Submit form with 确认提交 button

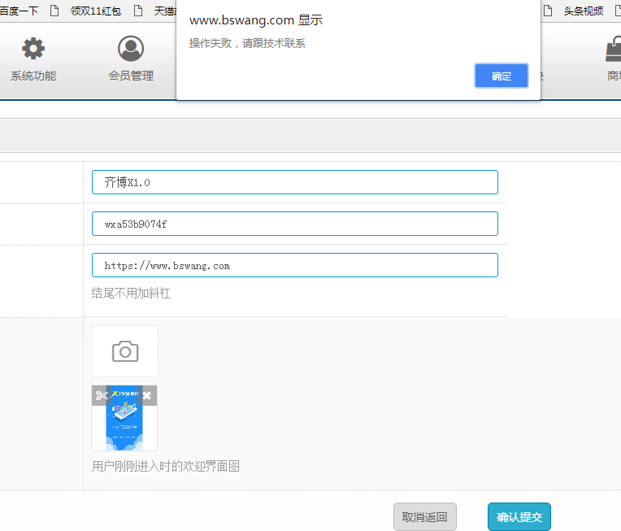click(519, 517)
